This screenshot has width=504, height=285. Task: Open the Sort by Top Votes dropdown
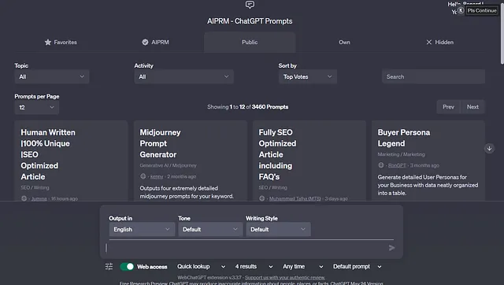click(x=308, y=76)
